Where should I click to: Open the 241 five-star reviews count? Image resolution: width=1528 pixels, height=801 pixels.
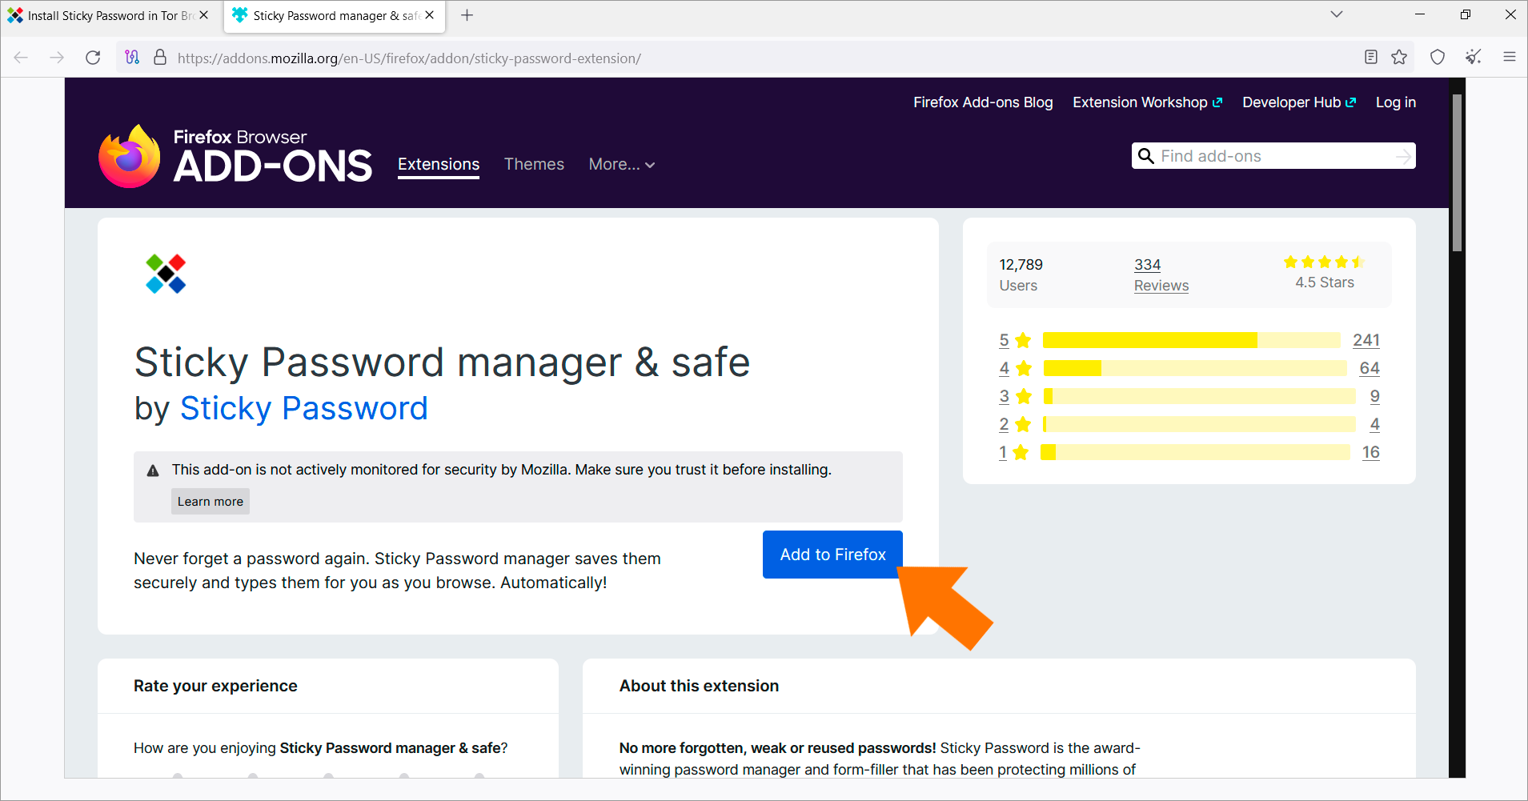coord(1366,340)
